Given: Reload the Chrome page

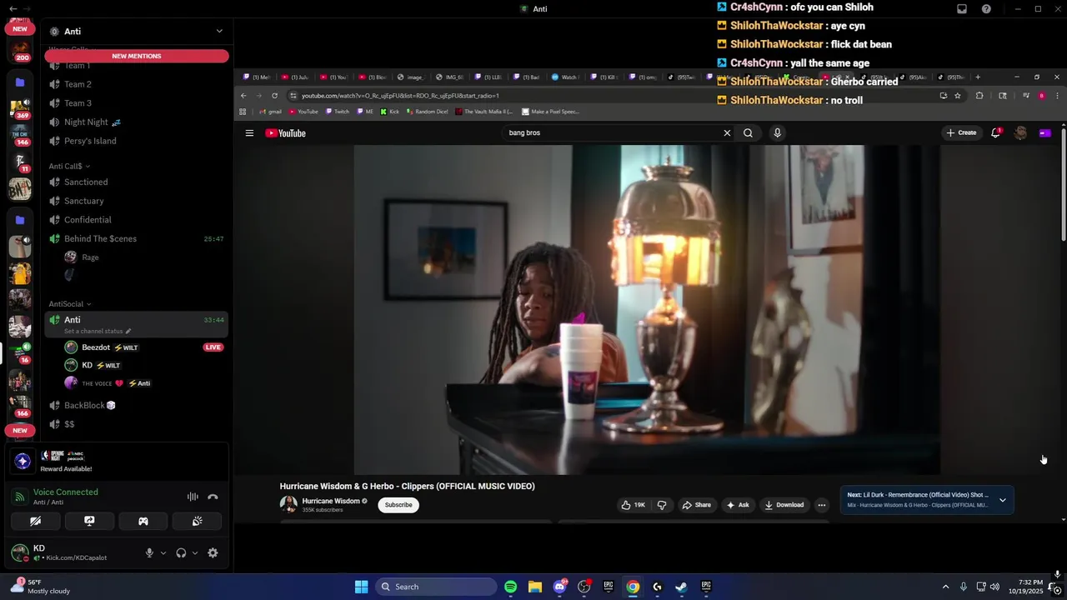Looking at the screenshot, I should (x=274, y=96).
